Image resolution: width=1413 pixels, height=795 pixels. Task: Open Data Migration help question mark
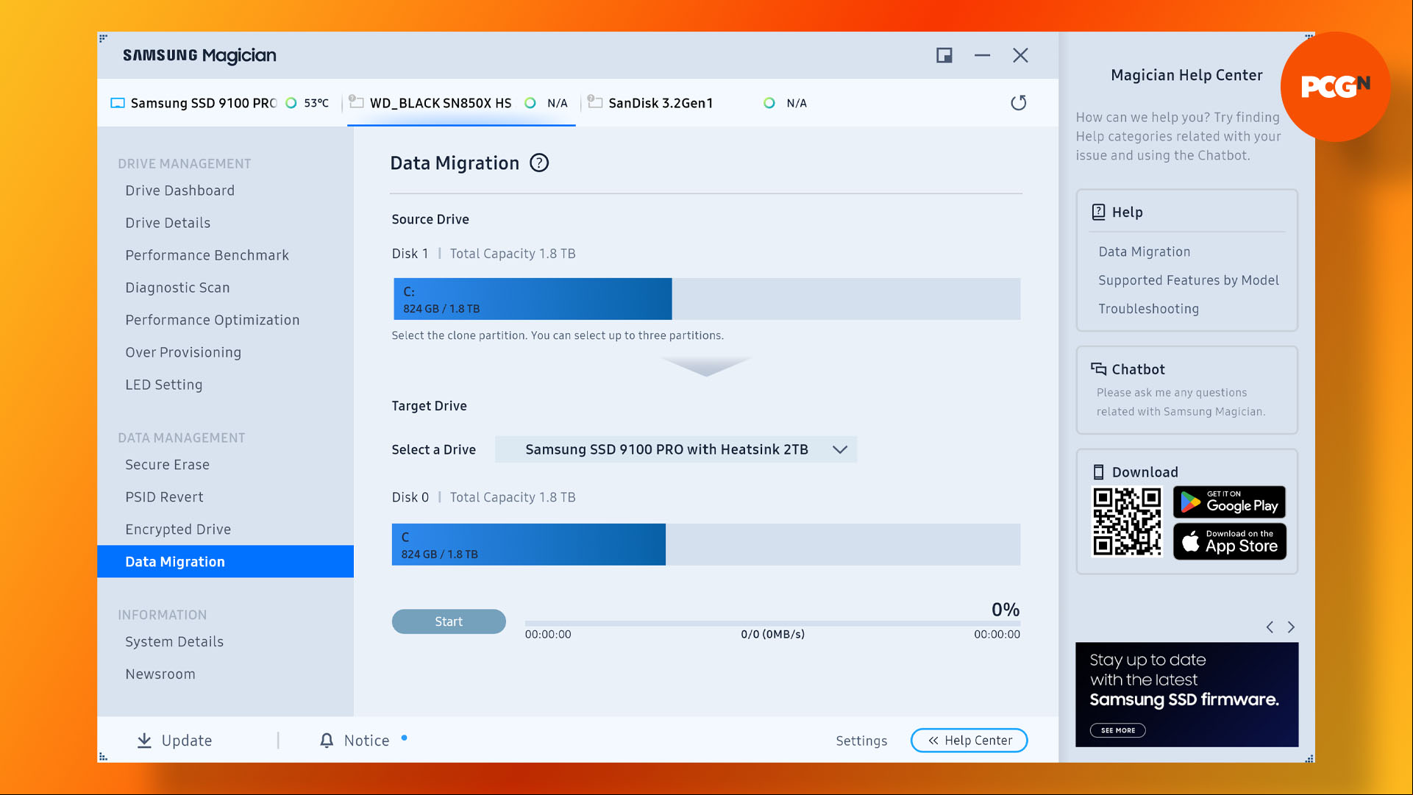coord(539,163)
